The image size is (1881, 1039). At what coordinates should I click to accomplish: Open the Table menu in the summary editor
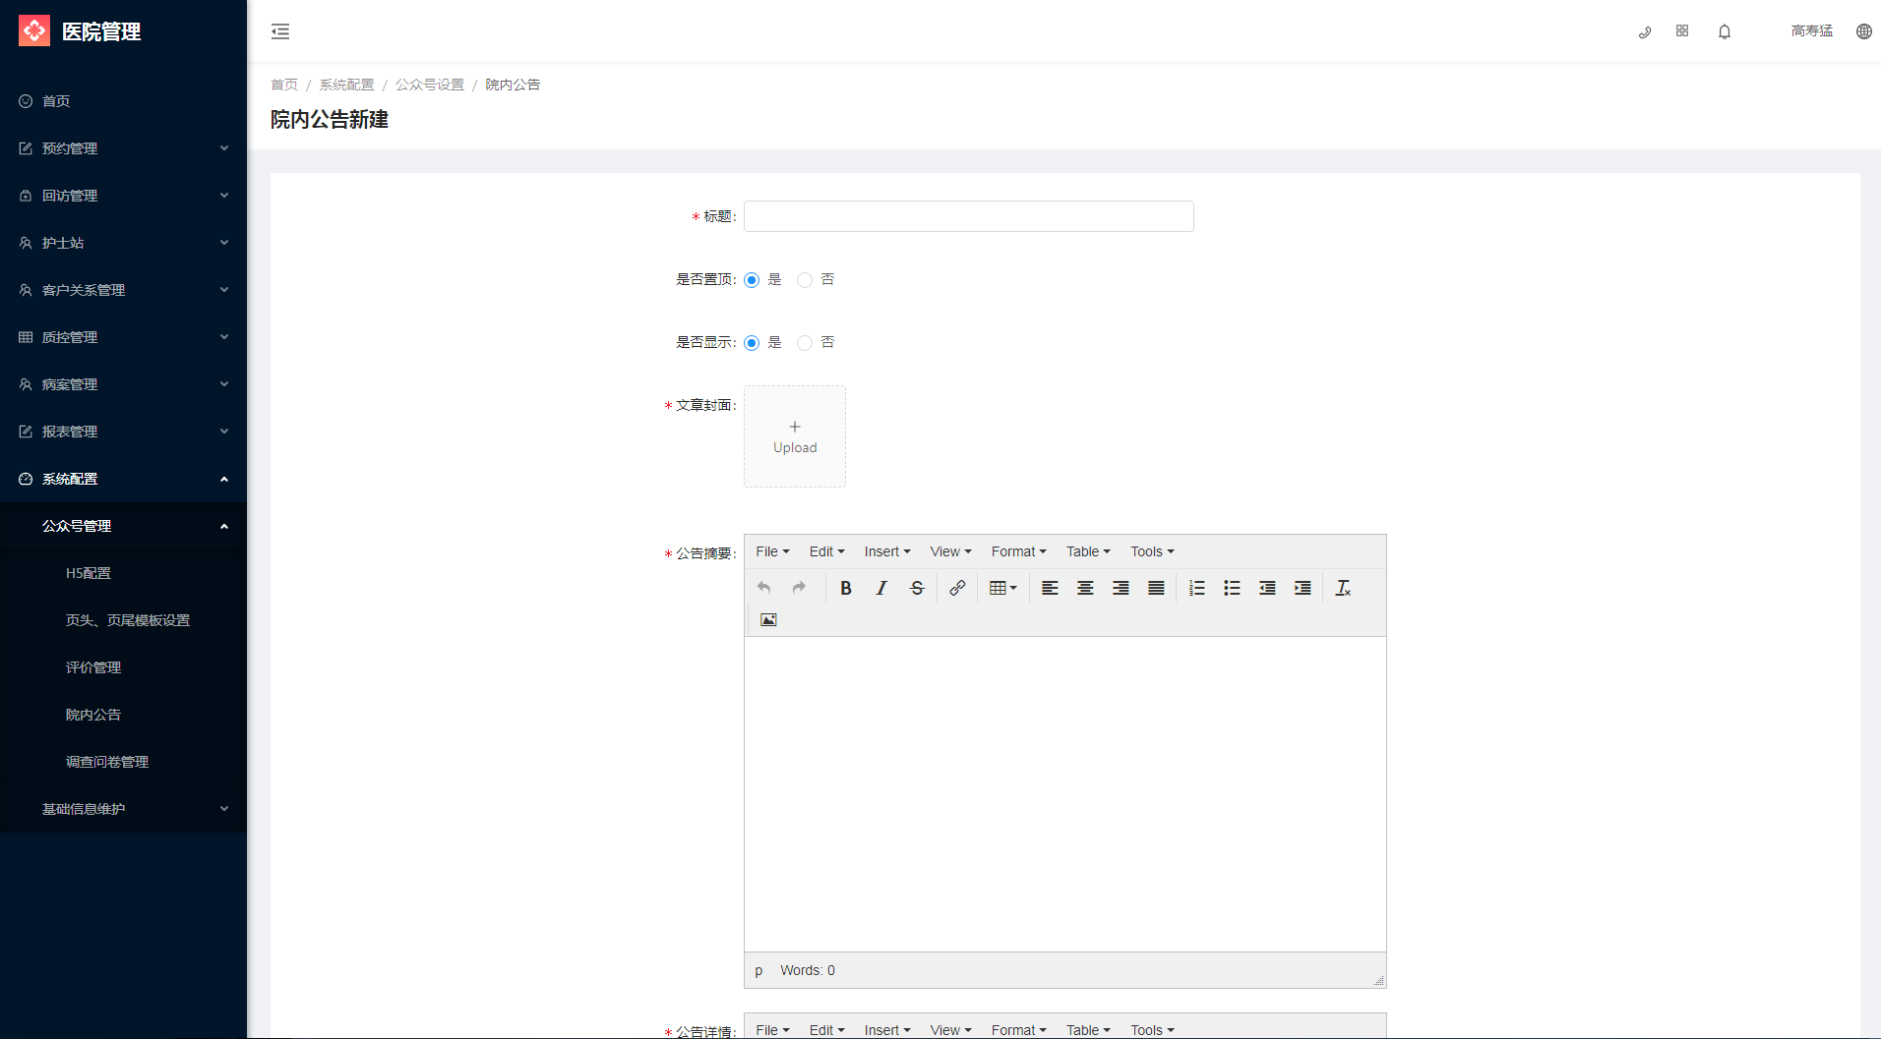(x=1088, y=551)
